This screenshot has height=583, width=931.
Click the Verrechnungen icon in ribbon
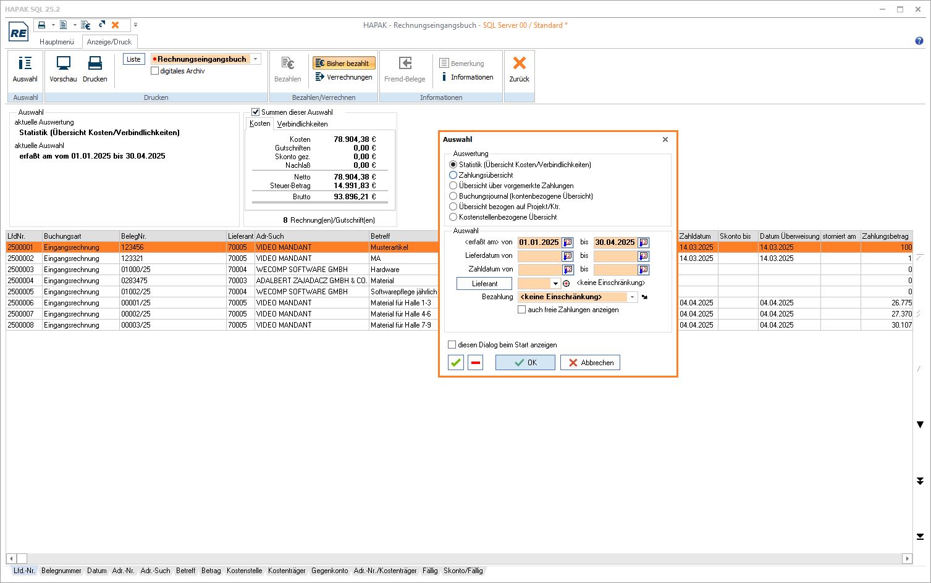(320, 77)
